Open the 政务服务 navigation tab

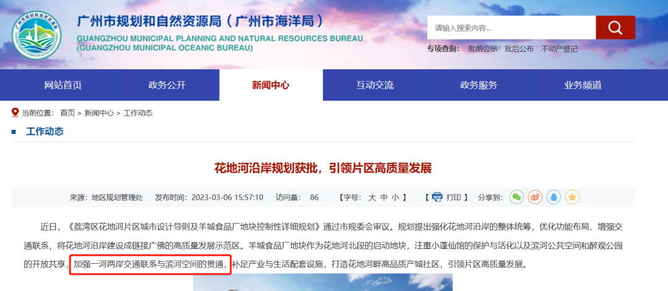click(479, 85)
